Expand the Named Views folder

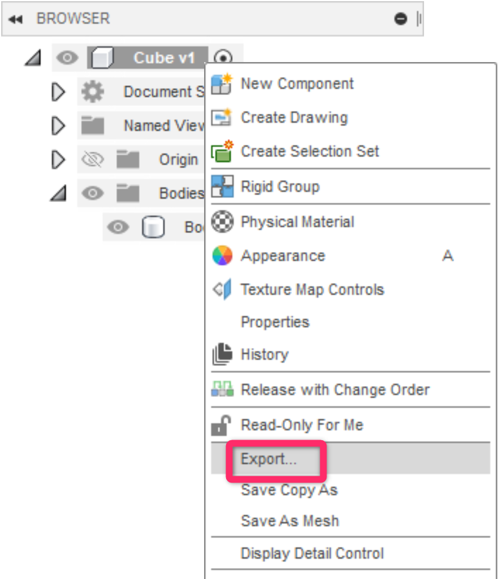click(58, 126)
